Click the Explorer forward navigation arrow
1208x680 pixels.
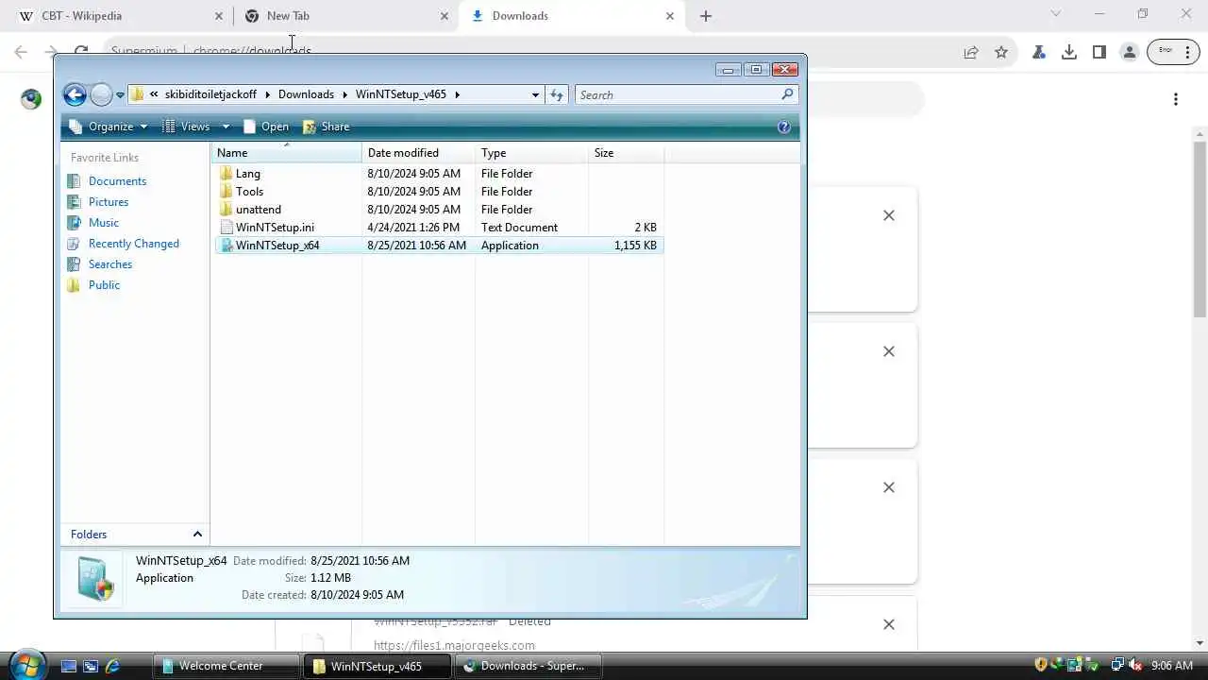click(101, 94)
